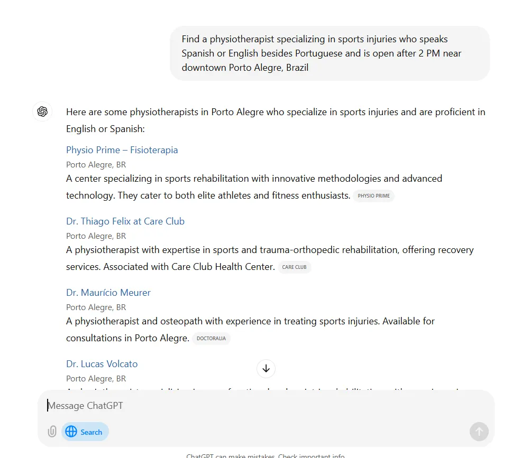Toggle the web Search option
Image resolution: width=530 pixels, height=458 pixels.
[x=85, y=432]
